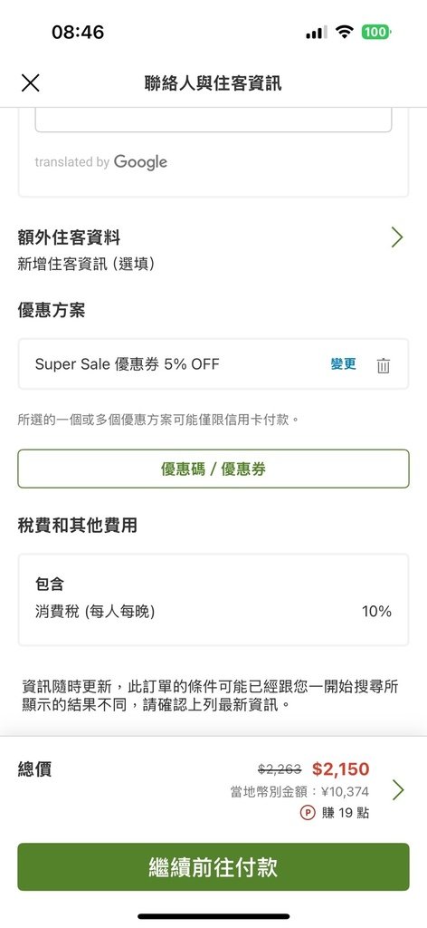Tap 變更 to change the coupon
Screen dimensions: 427x928
click(343, 364)
